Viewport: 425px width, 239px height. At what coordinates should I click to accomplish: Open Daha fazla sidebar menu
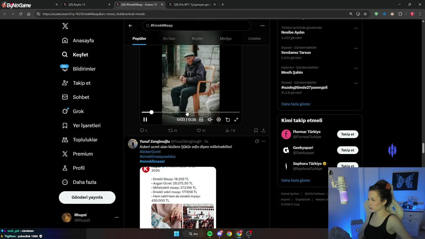pos(79,182)
